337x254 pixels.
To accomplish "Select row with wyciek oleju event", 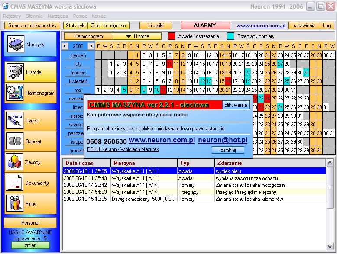I will tap(194, 171).
